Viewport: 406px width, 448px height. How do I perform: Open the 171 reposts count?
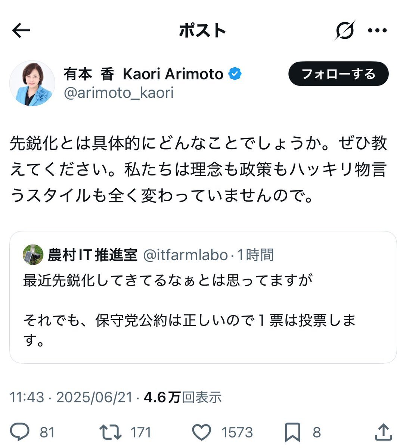(x=141, y=433)
